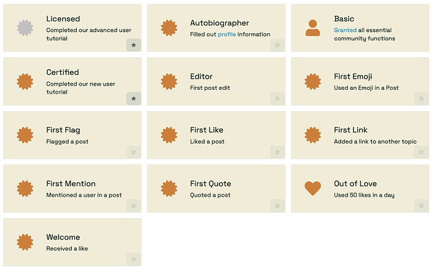Screen dimensions: 434x271
Task: Open the First Like badge title
Action: pos(206,130)
